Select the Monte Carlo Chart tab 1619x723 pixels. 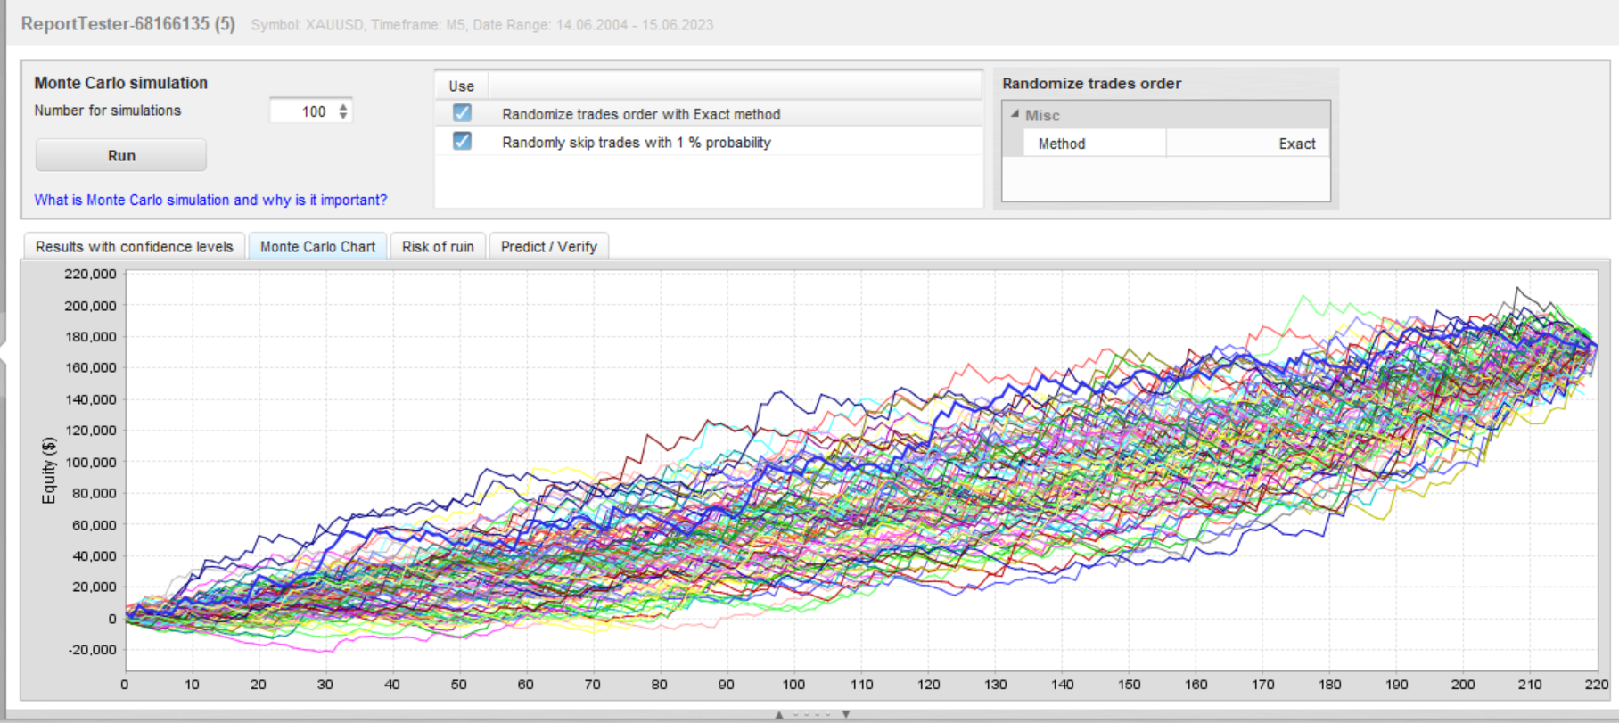317,247
